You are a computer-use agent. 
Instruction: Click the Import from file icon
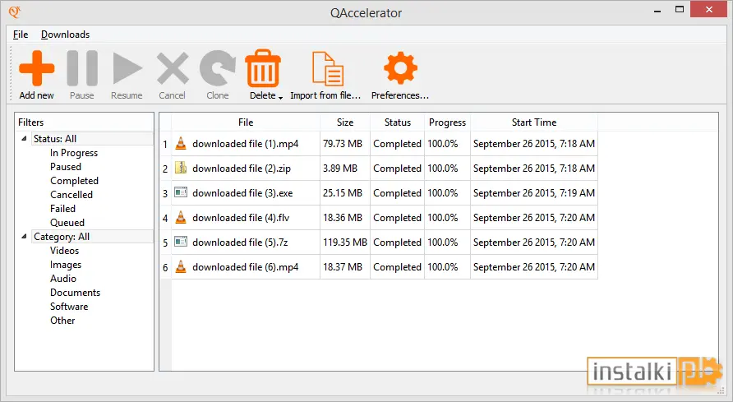(x=328, y=69)
